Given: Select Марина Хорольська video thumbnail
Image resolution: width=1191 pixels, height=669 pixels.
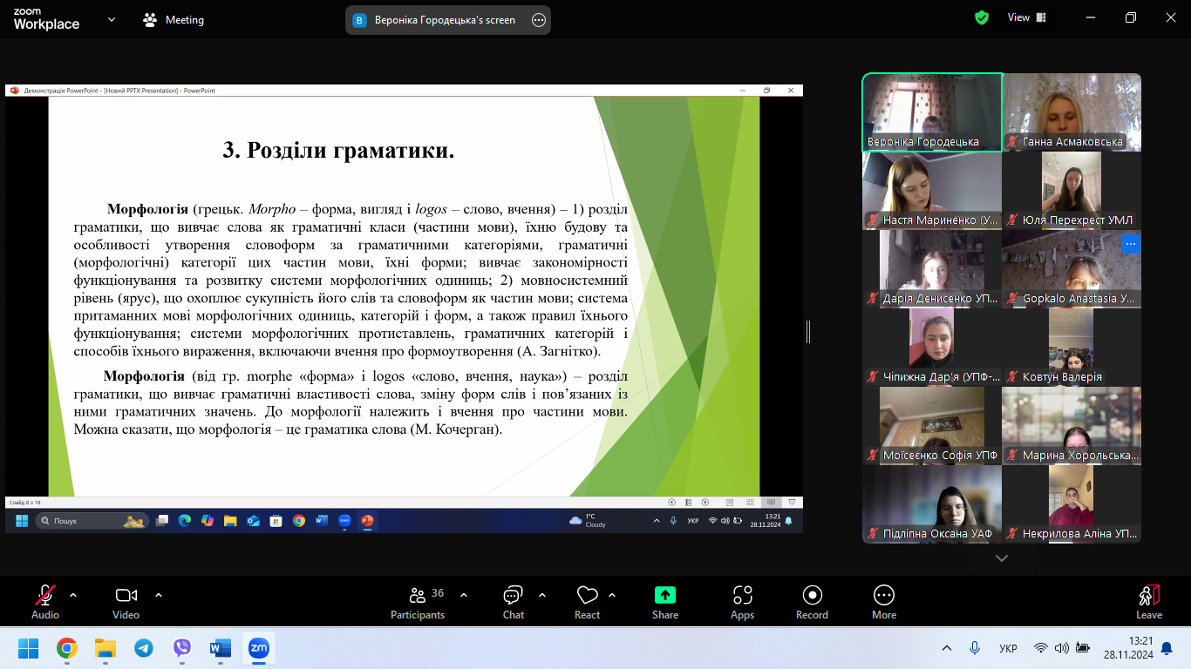Looking at the screenshot, I should point(1072,426).
